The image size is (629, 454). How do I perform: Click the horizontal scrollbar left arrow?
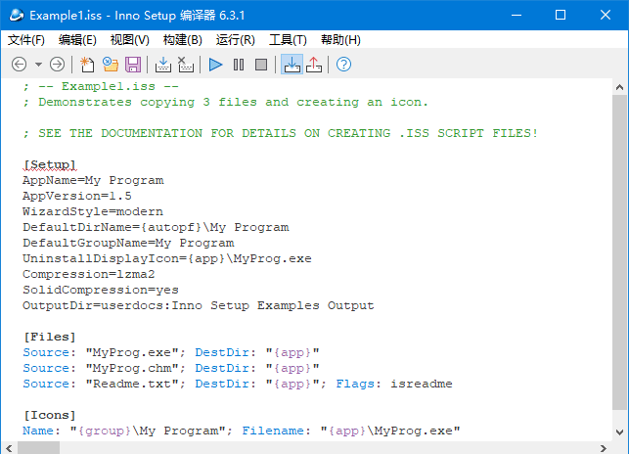pyautogui.click(x=9, y=448)
